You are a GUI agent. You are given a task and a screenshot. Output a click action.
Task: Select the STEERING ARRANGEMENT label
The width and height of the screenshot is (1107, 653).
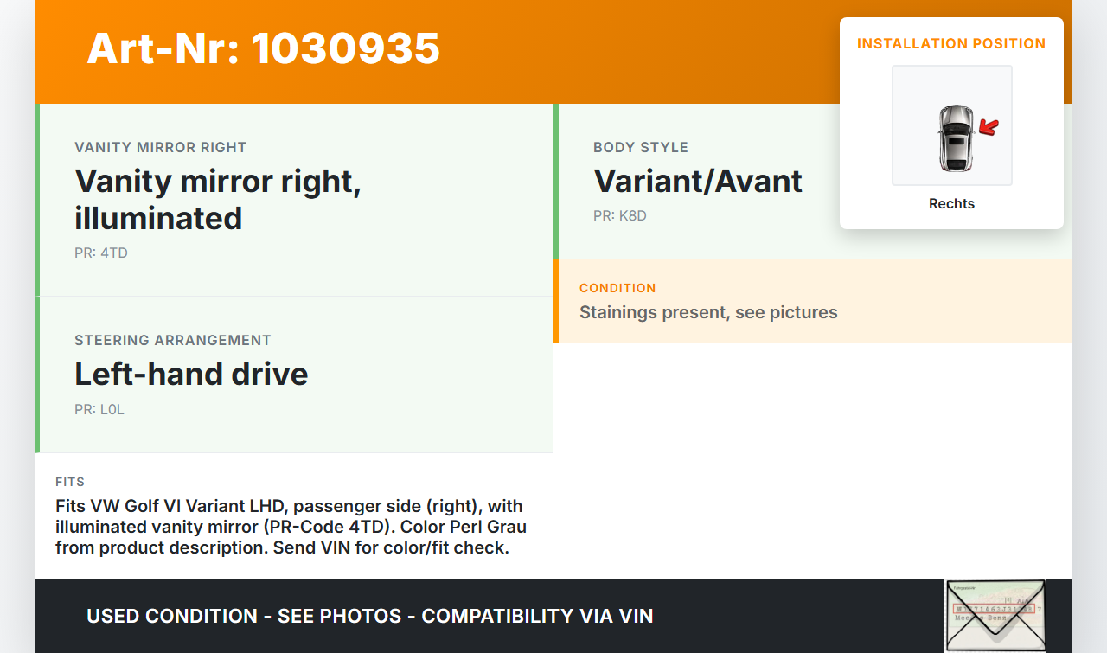point(173,341)
